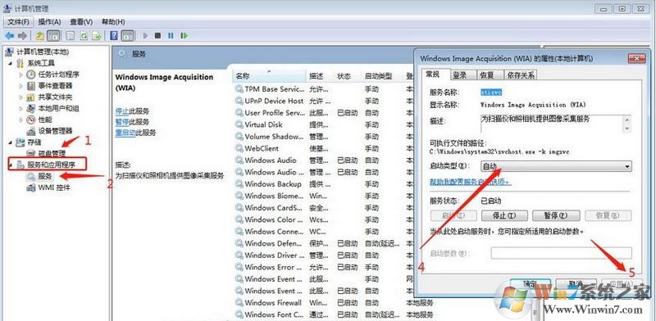
Task: Click the Stop Service square icon
Action: [157, 36]
